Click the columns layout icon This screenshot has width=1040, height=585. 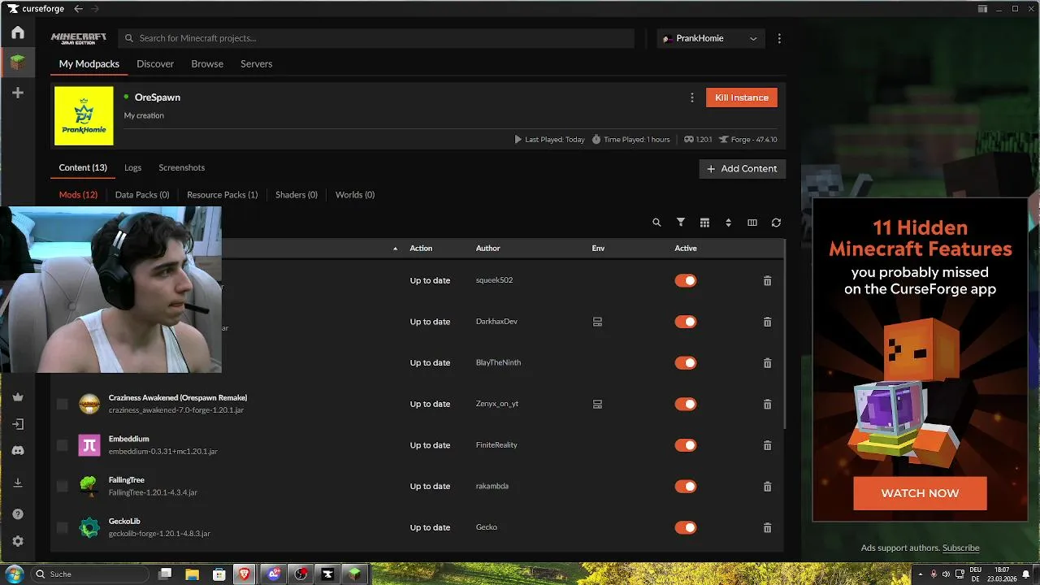click(752, 223)
